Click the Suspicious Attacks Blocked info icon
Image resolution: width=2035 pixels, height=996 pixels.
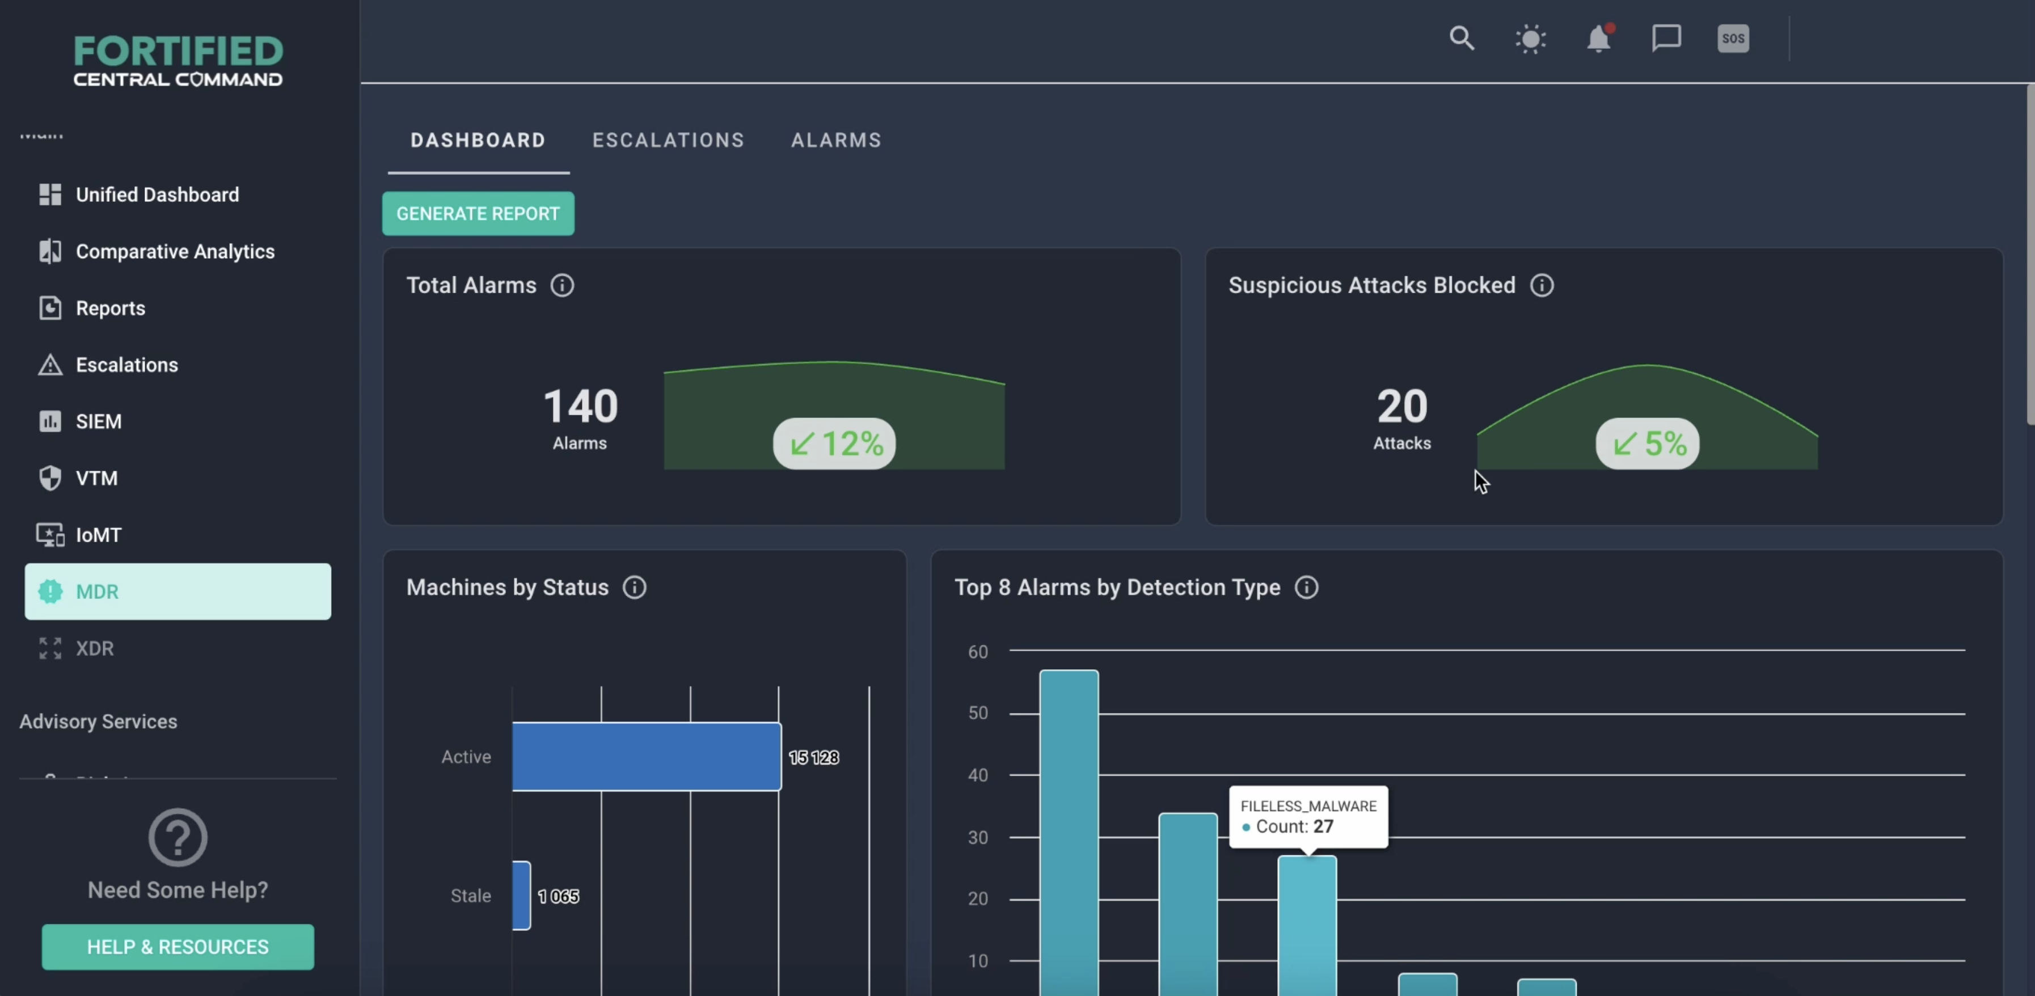pyautogui.click(x=1541, y=285)
